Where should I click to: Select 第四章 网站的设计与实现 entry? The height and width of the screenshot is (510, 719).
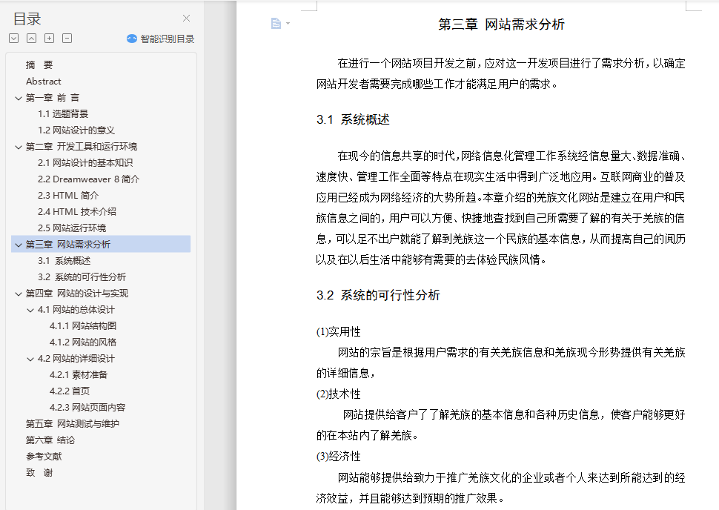click(x=76, y=293)
